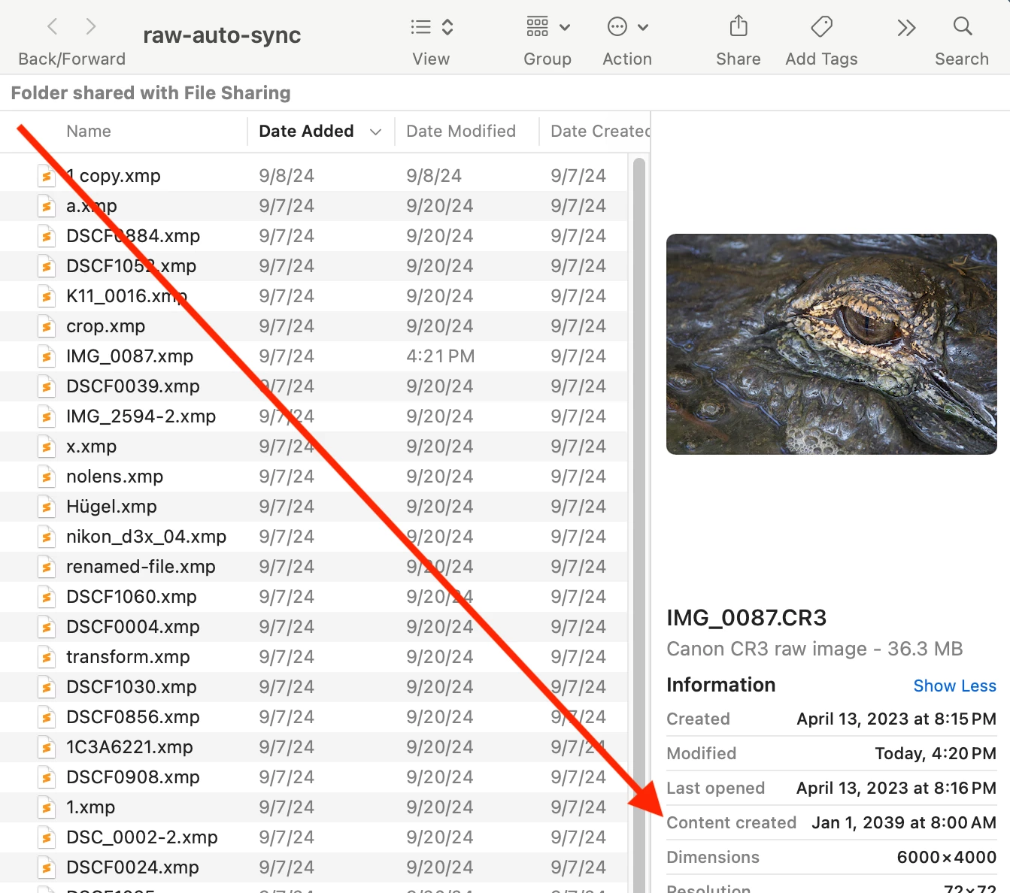Screen dimensions: 1010x893
Task: Click the Modified Today, 4:20 PM value
Action: click(x=936, y=754)
